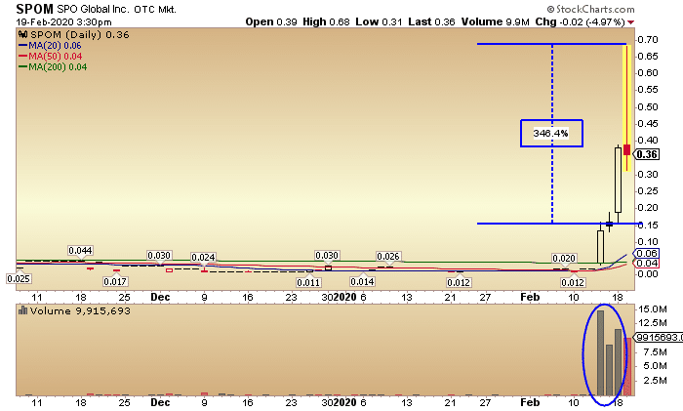Screen dimensions: 683x411
Task: Click the '0.70' price axis label
Action: coord(648,40)
